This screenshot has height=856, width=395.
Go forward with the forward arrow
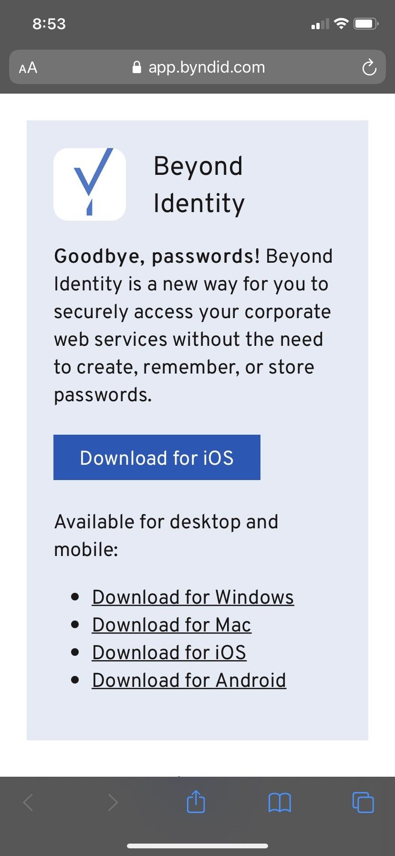tap(113, 802)
